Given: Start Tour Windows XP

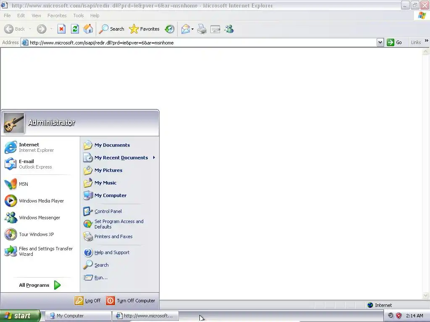Looking at the screenshot, I should pyautogui.click(x=40, y=234).
